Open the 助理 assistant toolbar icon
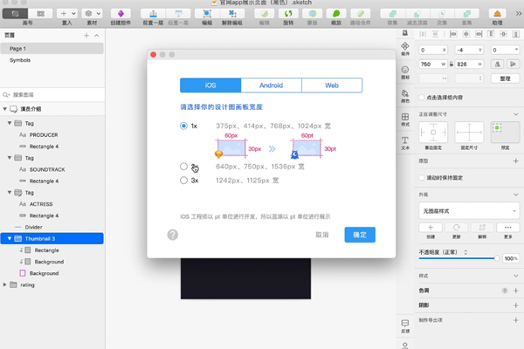 (x=497, y=14)
